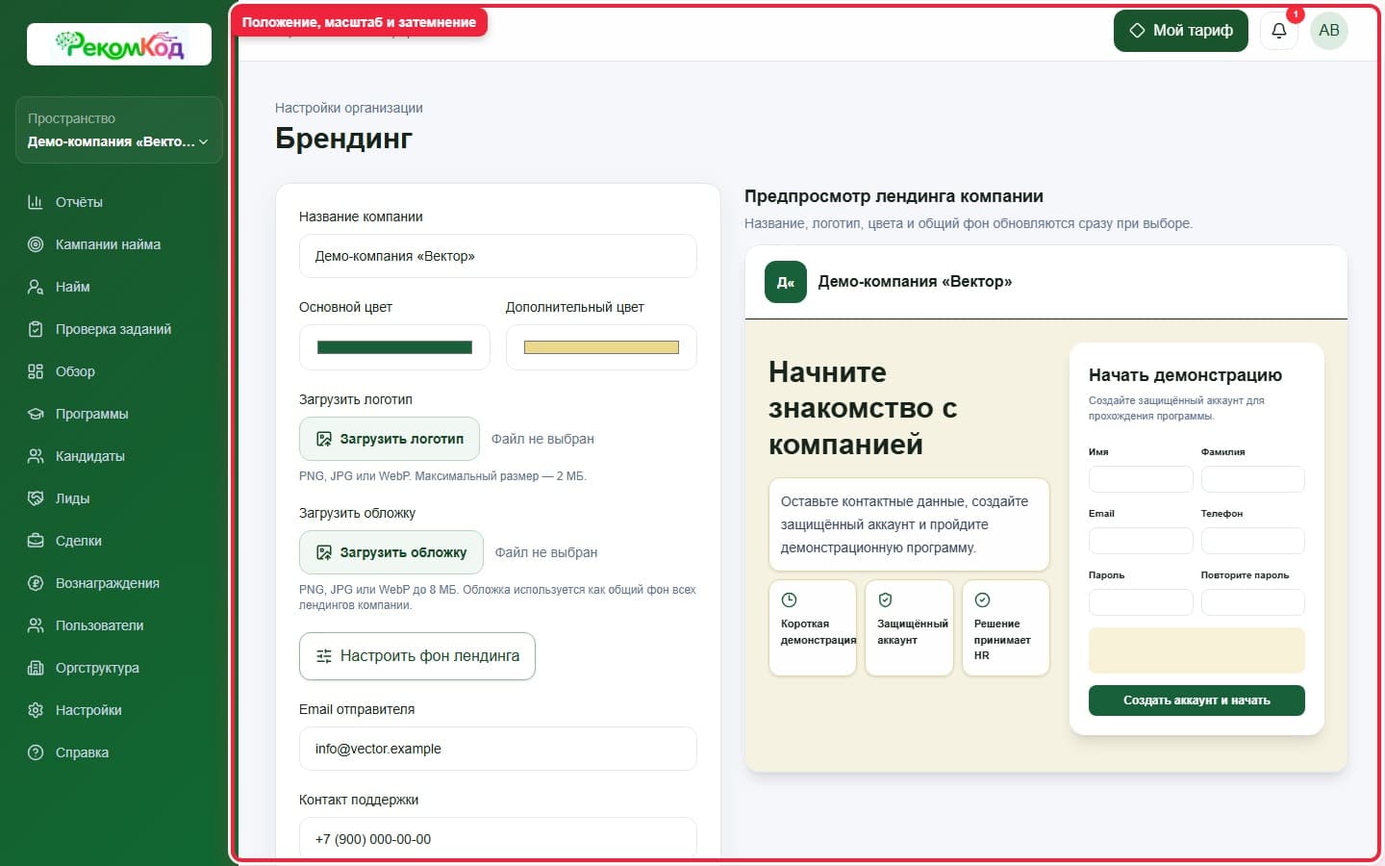Open Проверка заданий page
The height and width of the screenshot is (866, 1385).
(119, 329)
